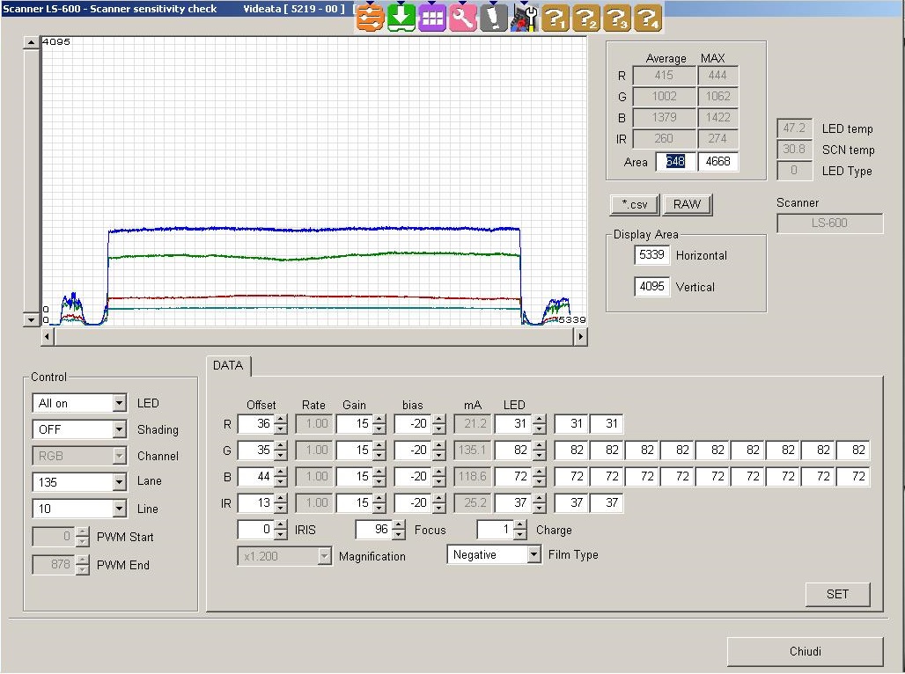Click the gray exclamation mark icon

(494, 17)
